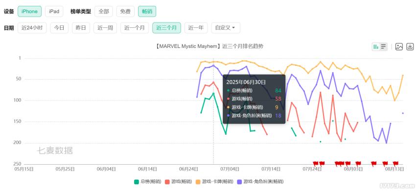Select the iPhone device option
The image size is (418, 191).
pyautogui.click(x=29, y=11)
